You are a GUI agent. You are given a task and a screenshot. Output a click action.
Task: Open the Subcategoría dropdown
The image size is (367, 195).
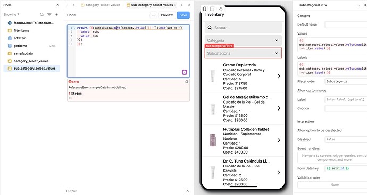coord(243,53)
